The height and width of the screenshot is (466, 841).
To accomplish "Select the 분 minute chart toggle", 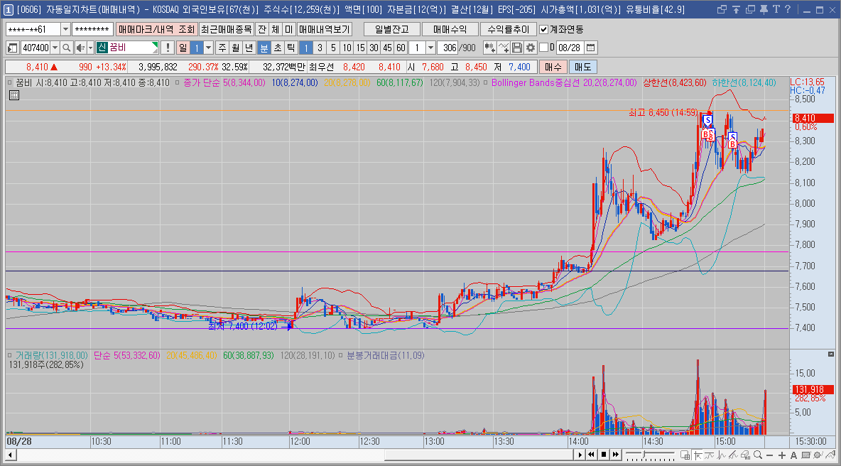I will [264, 48].
